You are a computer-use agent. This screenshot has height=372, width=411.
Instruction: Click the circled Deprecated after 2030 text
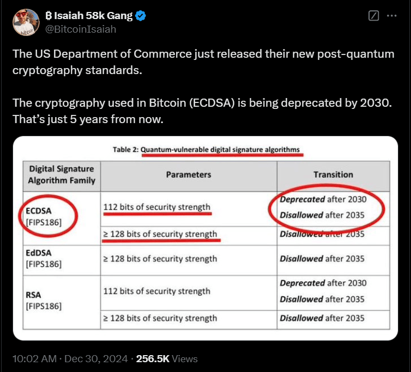click(x=323, y=199)
